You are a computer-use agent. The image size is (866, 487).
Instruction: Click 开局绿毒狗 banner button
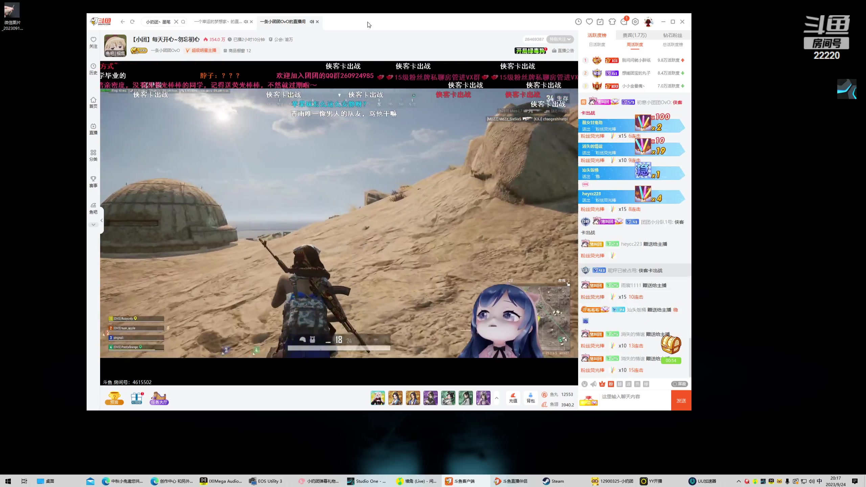[530, 50]
